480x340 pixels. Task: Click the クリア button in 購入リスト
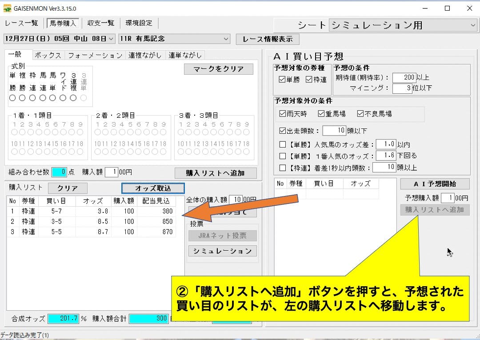point(68,188)
